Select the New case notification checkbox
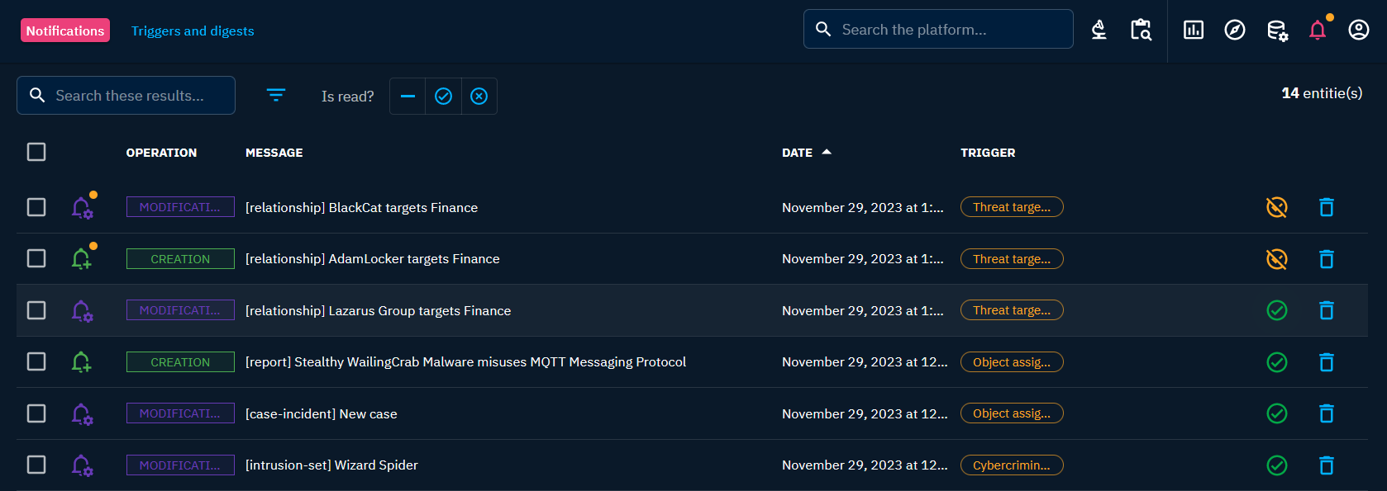 [36, 413]
